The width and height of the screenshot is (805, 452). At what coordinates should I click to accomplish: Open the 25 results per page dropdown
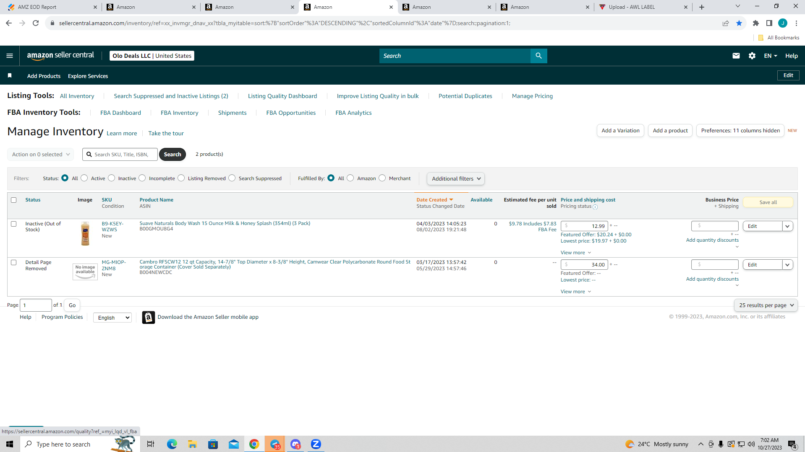coord(766,305)
